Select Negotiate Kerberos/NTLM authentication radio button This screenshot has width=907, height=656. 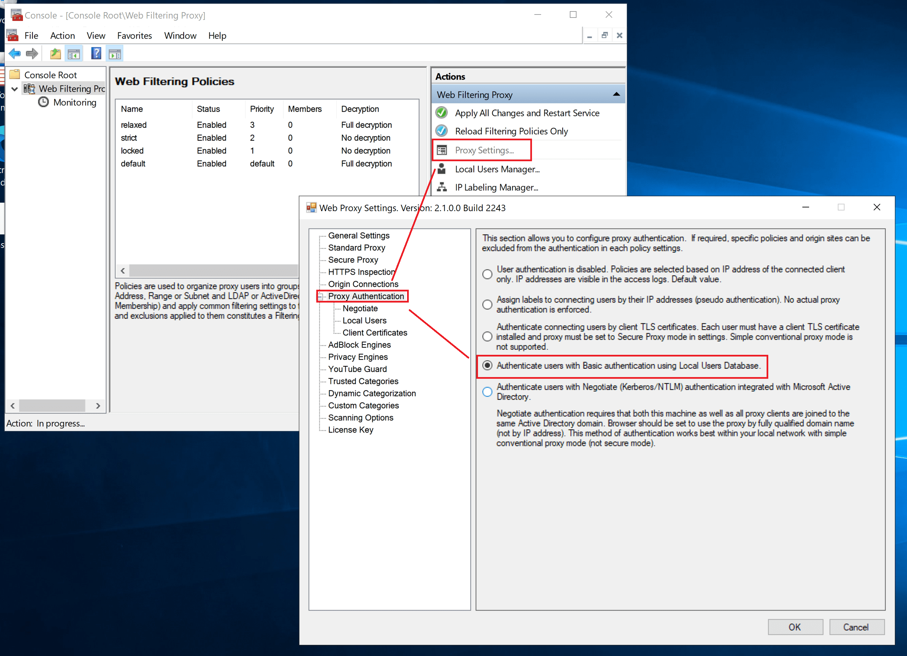[x=487, y=392]
